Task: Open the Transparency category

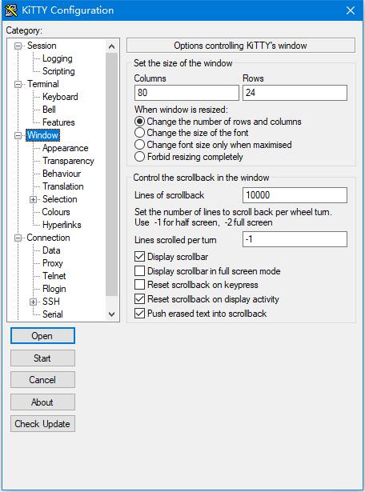Action: point(68,161)
